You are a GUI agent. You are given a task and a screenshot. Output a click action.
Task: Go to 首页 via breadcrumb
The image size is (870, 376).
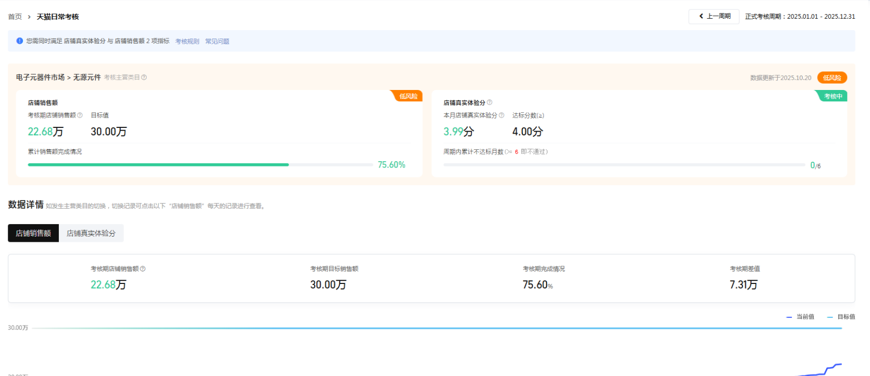point(15,17)
